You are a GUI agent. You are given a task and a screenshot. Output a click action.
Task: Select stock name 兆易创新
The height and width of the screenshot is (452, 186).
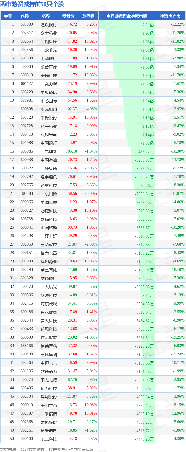coord(49,152)
